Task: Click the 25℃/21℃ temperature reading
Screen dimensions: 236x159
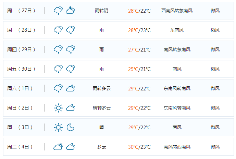Action: 139,69
